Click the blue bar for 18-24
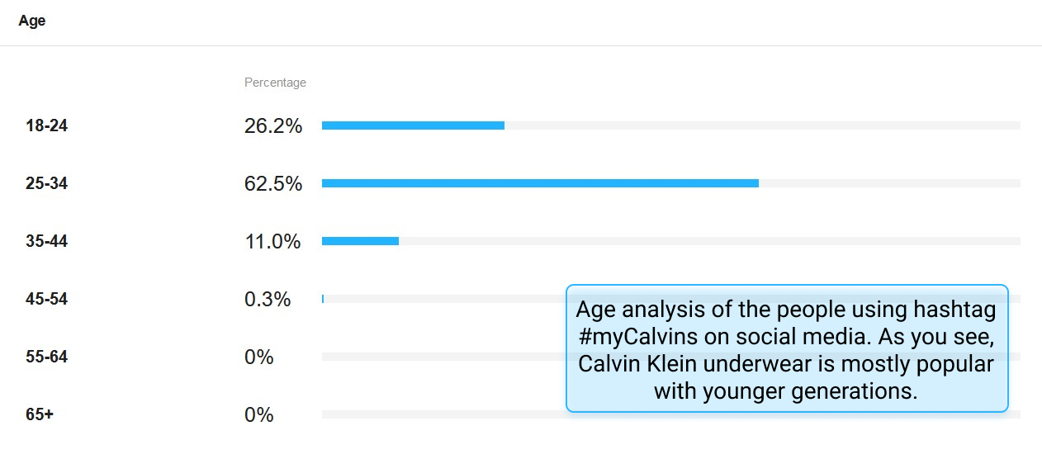The width and height of the screenshot is (1042, 459). point(413,125)
